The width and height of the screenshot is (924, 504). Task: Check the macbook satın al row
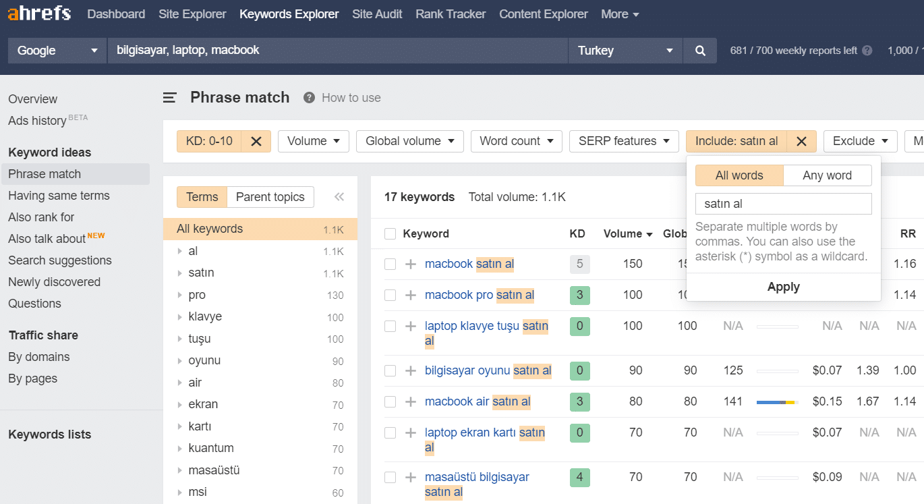point(390,264)
